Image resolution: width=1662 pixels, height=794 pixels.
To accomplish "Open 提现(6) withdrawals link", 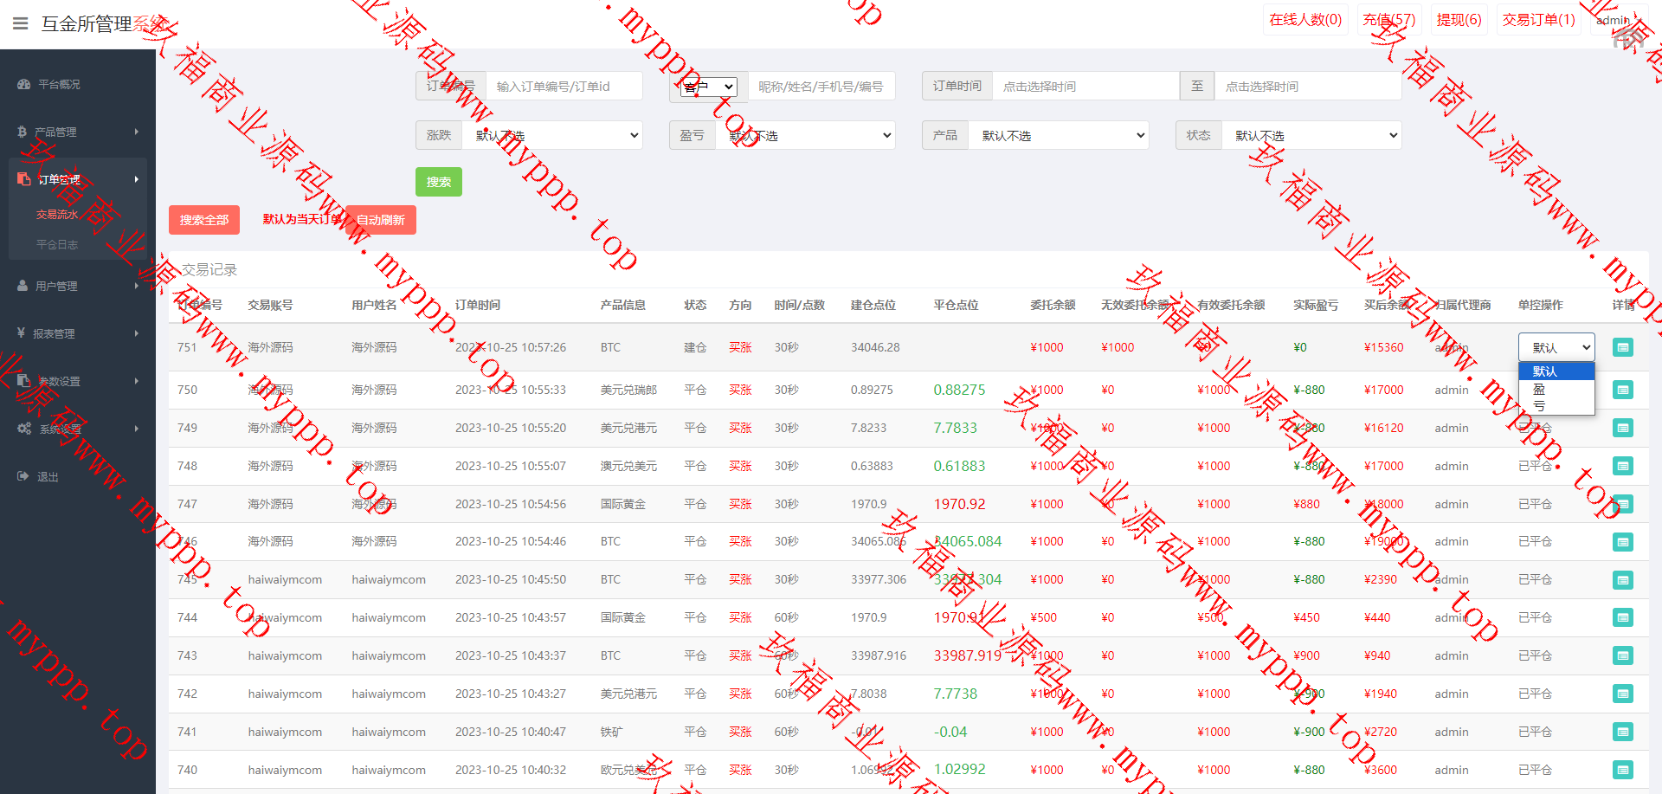I will tap(1459, 20).
